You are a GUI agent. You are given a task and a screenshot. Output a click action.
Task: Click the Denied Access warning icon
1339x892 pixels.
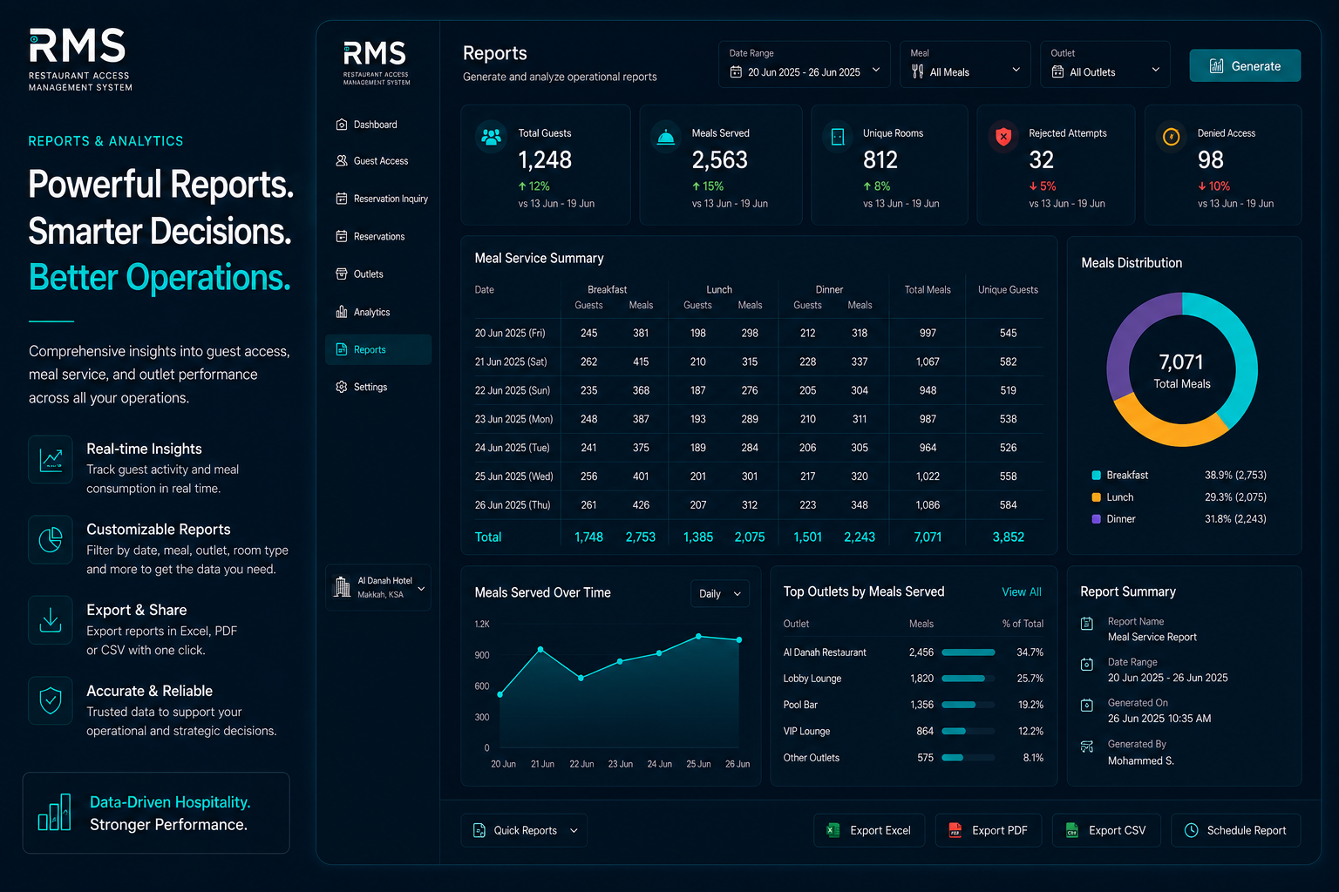pos(1172,137)
